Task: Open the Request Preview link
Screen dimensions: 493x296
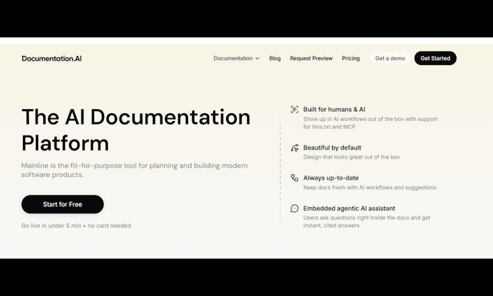Action: coord(311,59)
